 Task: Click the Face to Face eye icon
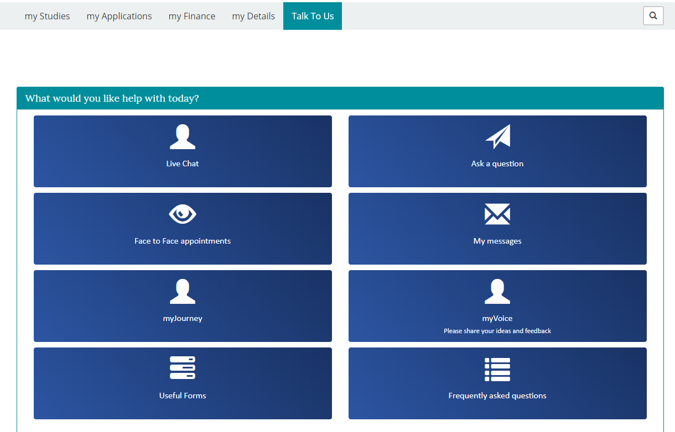click(x=183, y=214)
